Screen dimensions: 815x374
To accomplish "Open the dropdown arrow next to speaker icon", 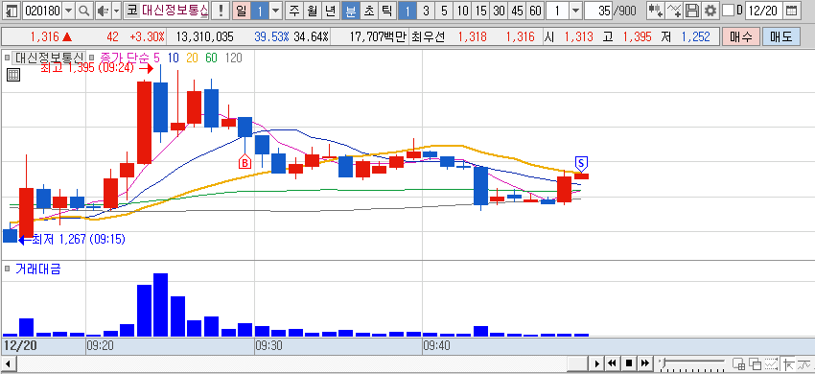I will (x=116, y=10).
